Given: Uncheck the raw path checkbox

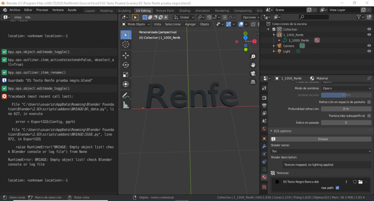Looking at the screenshot, I should click(337, 188).
